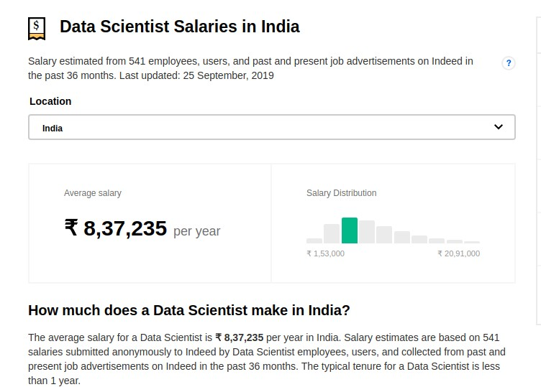This screenshot has height=387, width=541.
Task: Click the ₹ 1,53,000 minimum salary label
Action: (x=325, y=253)
